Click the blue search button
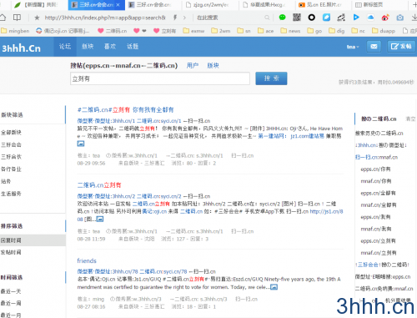The image size is (417, 318). 271,78
